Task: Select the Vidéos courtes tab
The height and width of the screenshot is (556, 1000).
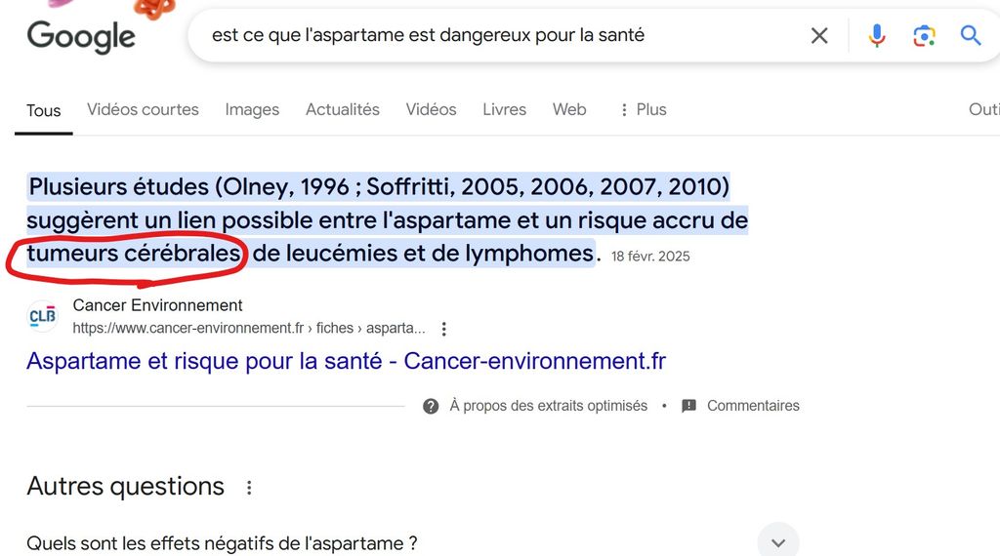Action: point(143,109)
